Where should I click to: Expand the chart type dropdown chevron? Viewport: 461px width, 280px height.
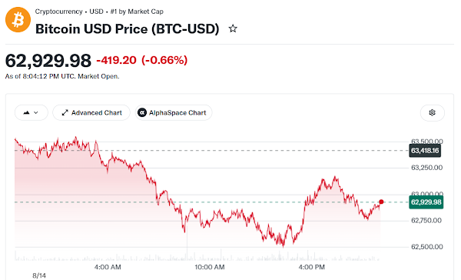tap(36, 113)
